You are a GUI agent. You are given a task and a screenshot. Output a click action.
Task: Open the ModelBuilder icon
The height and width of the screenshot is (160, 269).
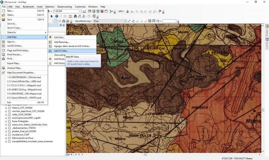pos(111,11)
